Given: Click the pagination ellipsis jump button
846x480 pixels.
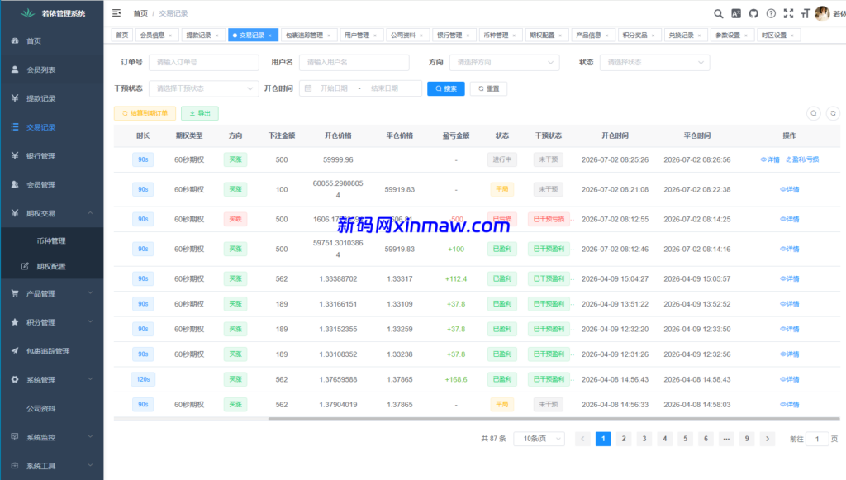Looking at the screenshot, I should pos(726,439).
